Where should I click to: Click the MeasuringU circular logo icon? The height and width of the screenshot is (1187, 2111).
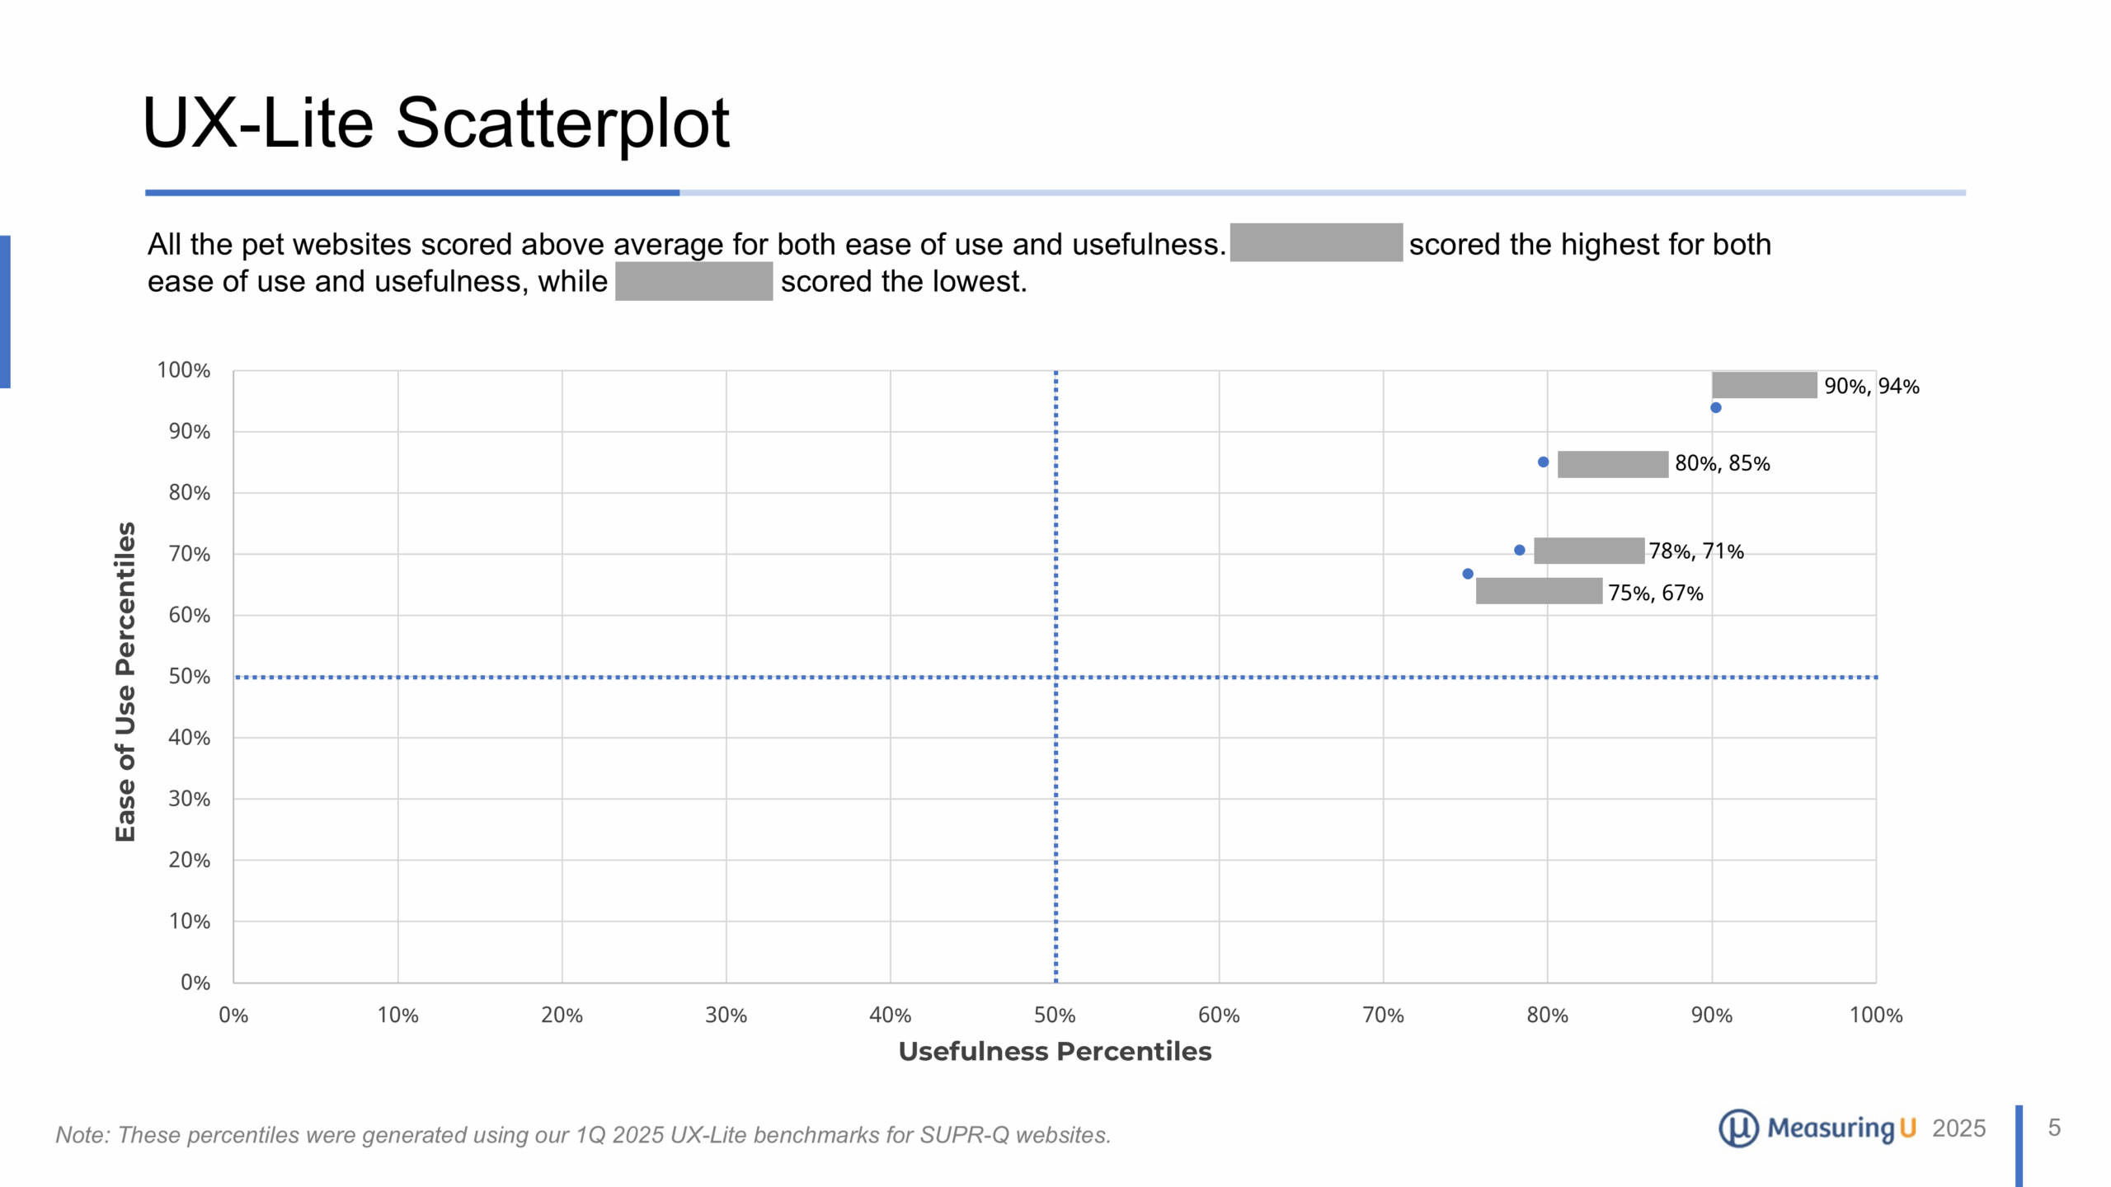tap(1738, 1128)
